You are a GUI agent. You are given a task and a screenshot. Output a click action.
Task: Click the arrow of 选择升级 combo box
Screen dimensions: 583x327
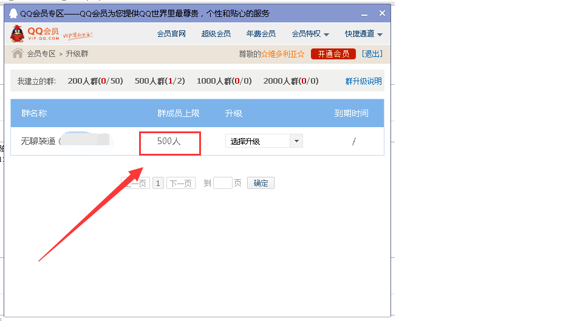[296, 141]
